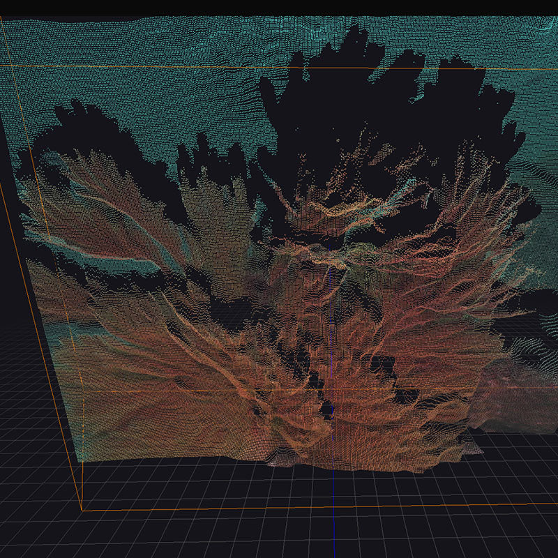Click the dark strip above the viewport top
The width and height of the screenshot is (558, 558).
coord(279,7)
